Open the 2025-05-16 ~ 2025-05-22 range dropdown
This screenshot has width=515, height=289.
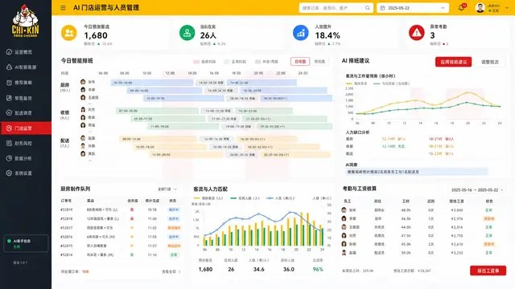(477, 190)
